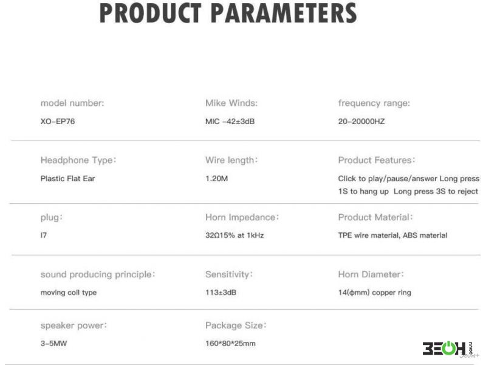This screenshot has width=486, height=365.
Task: Click the frequency range label
Action: [374, 103]
